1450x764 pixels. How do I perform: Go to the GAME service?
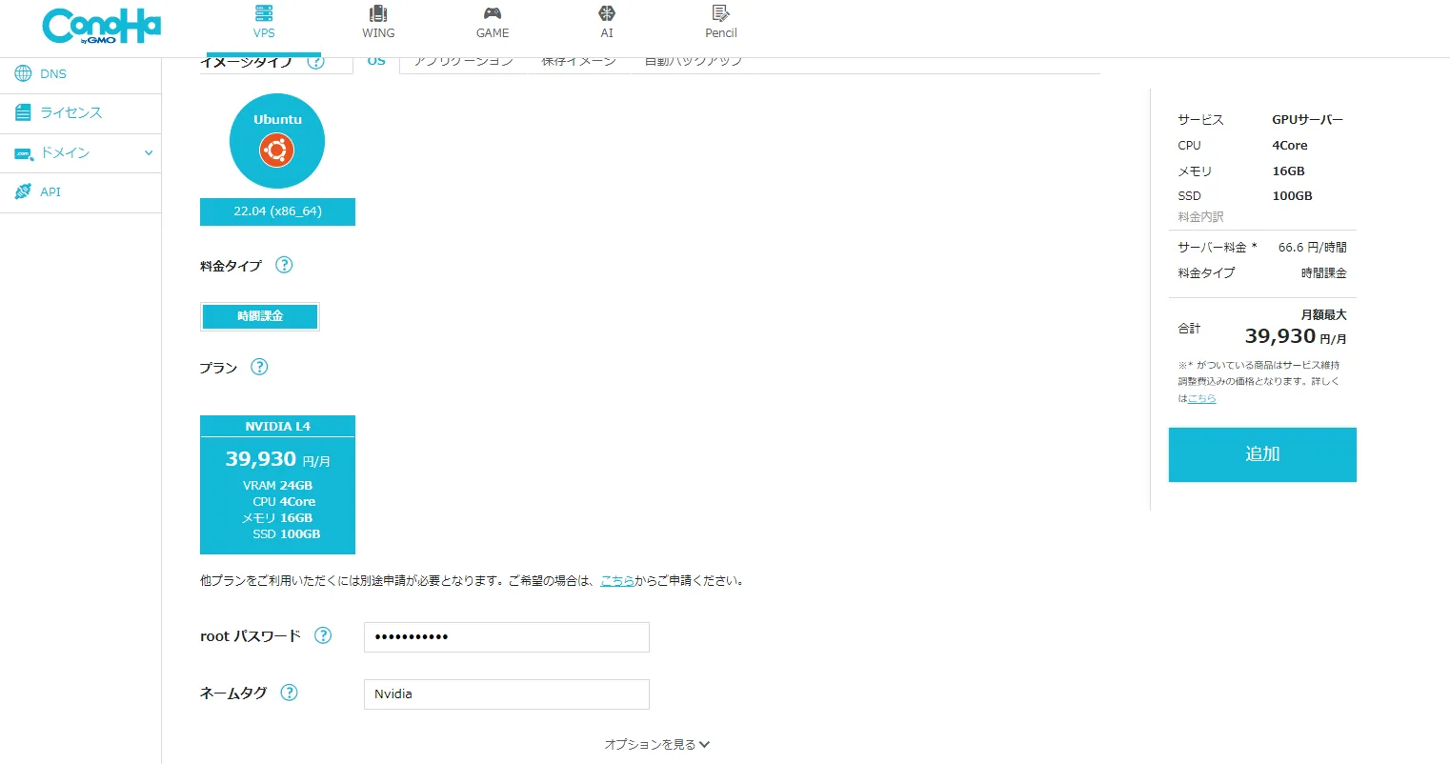[x=493, y=23]
